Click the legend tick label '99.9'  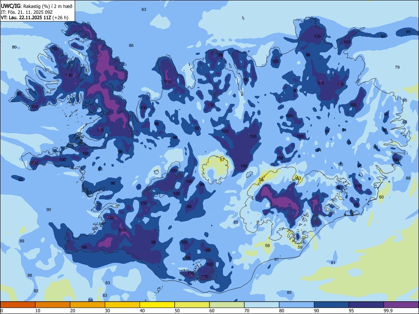pos(388,311)
